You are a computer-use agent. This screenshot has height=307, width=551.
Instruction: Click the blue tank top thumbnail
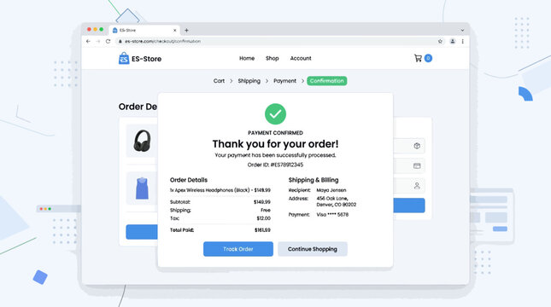tap(142, 188)
